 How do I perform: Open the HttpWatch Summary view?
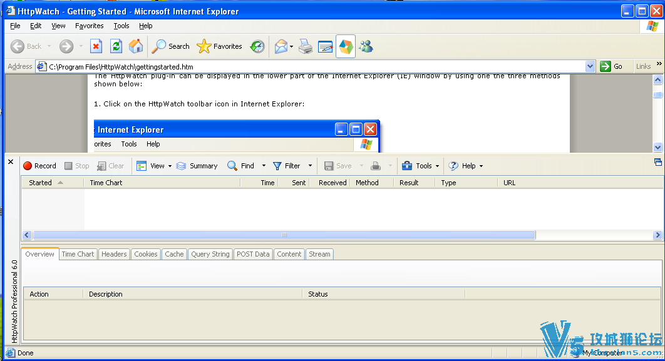coord(197,166)
